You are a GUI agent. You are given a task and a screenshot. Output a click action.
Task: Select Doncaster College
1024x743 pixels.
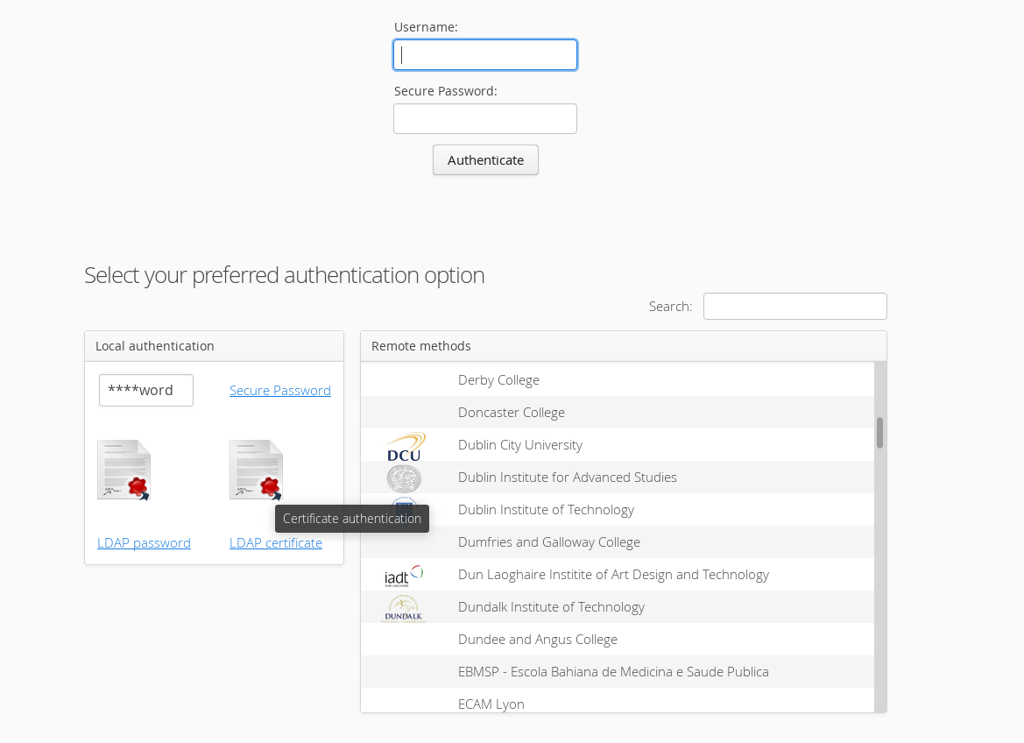[618, 413]
